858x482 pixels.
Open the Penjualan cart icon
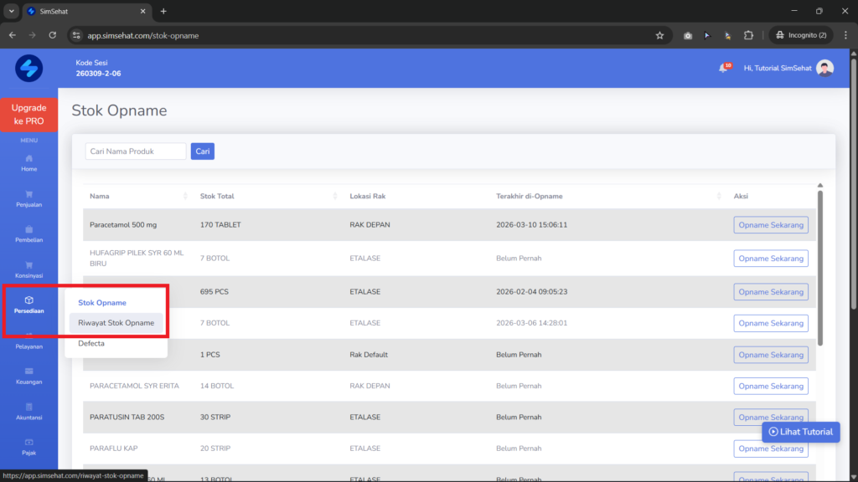tap(29, 194)
